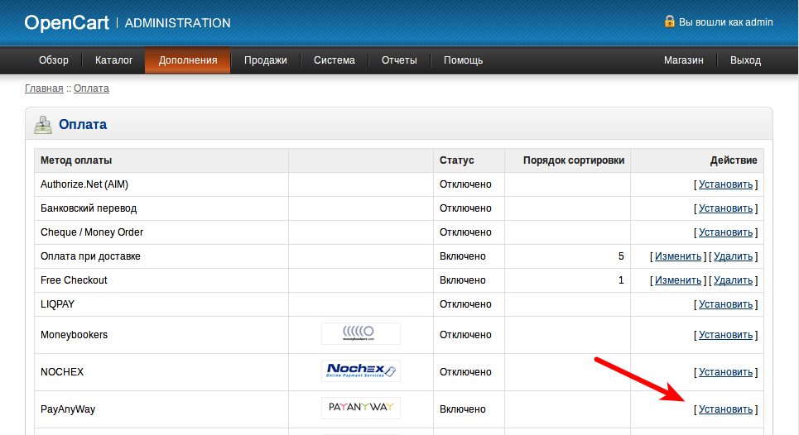Open the Каталог menu
The height and width of the screenshot is (435, 799).
click(113, 60)
